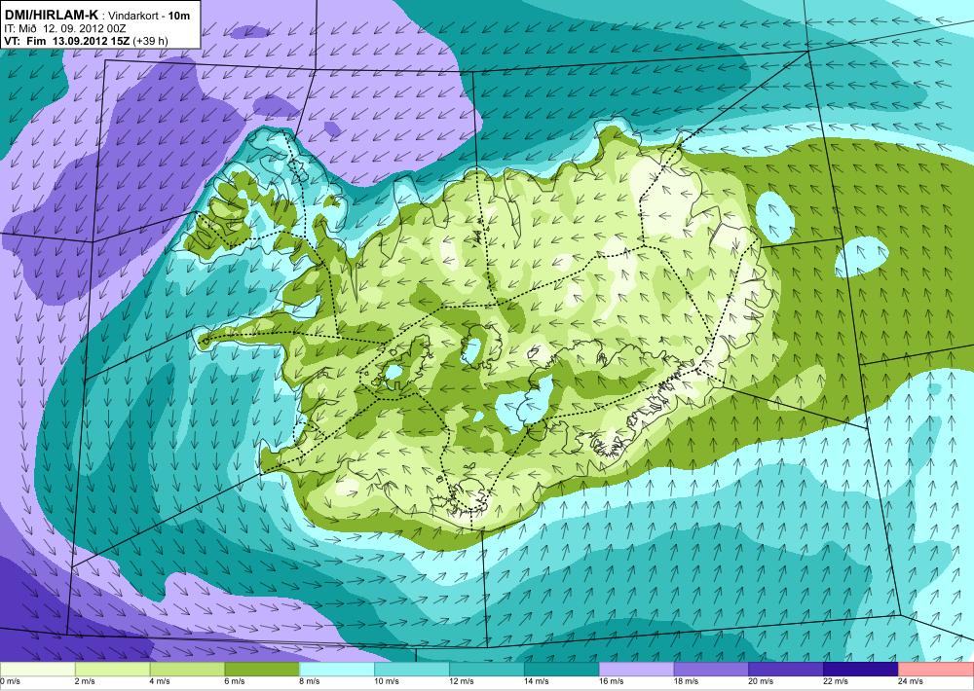This screenshot has height=691, width=974.
Task: Click the '16 m/s' legend label
Action: tap(612, 681)
